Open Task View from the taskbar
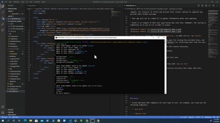The width and height of the screenshot is (220, 123). (19, 121)
